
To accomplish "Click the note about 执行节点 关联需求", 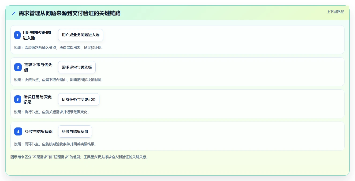I will click(x=52, y=112).
